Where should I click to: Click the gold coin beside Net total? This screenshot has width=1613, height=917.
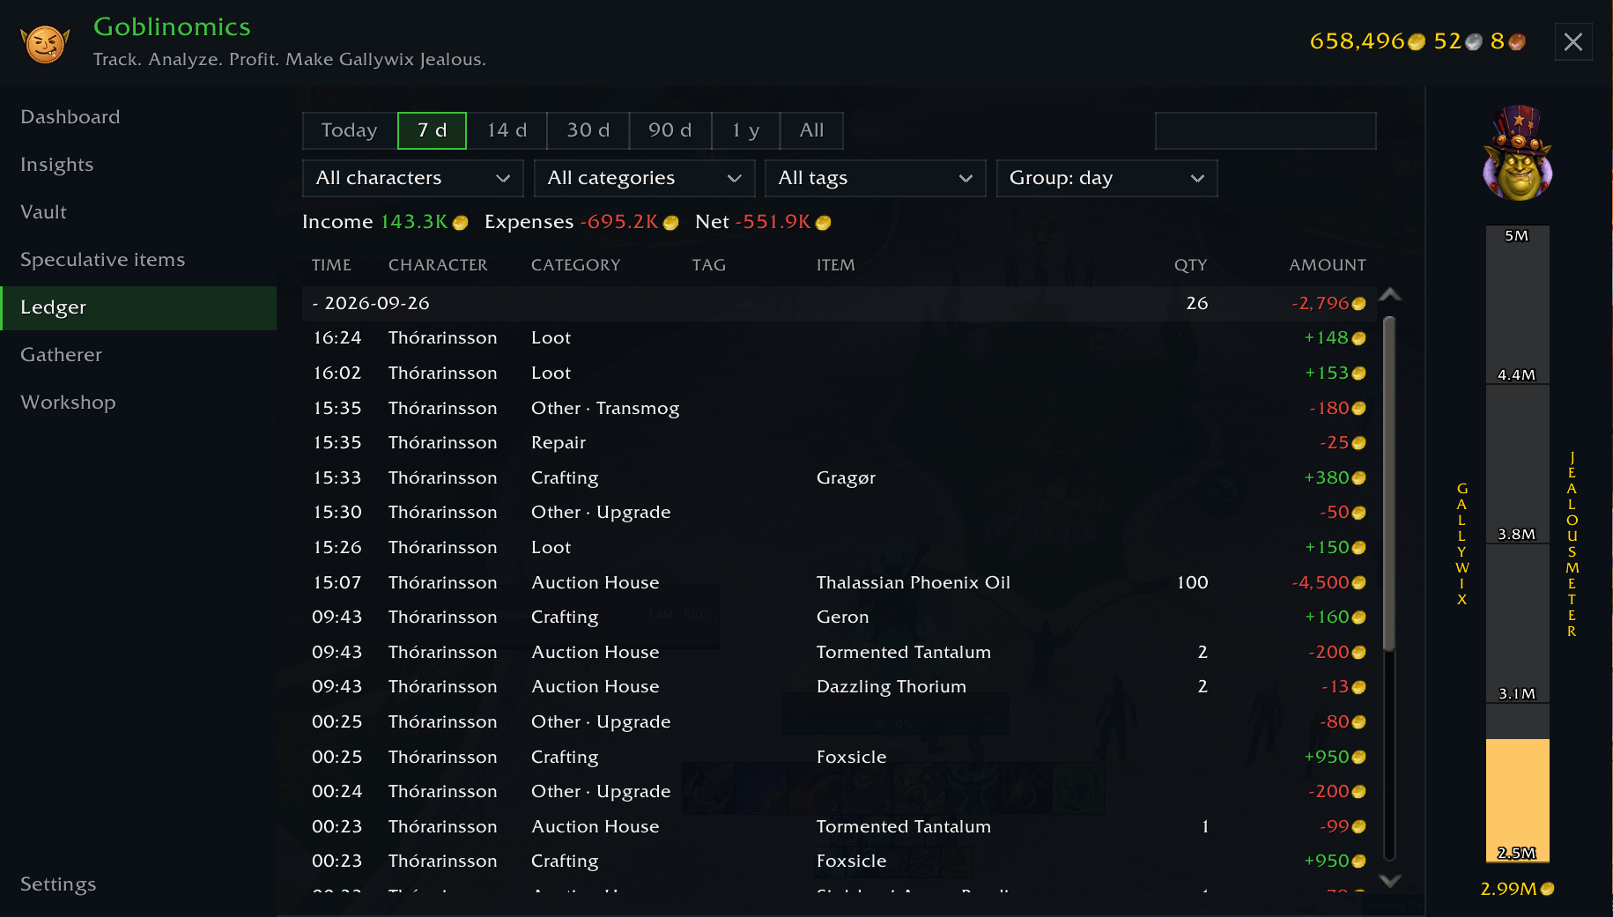(823, 223)
